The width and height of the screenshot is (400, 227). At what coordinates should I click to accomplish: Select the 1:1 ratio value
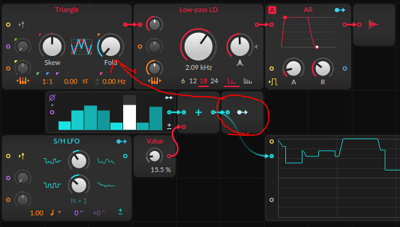(x=48, y=82)
